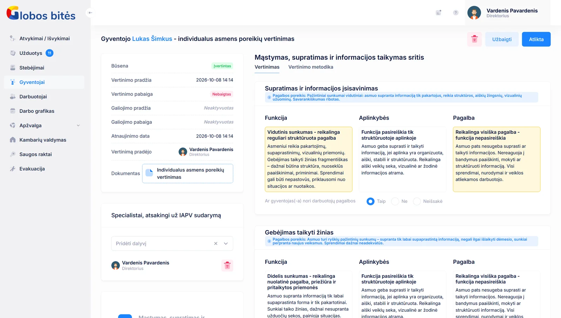Click the Užbaigti button
561x318 pixels.
coord(502,39)
